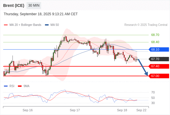
Task: Select the MA 50 legend label
Action: coord(55,25)
